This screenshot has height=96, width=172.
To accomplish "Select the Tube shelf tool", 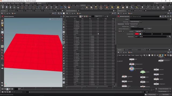I will point(10,8).
